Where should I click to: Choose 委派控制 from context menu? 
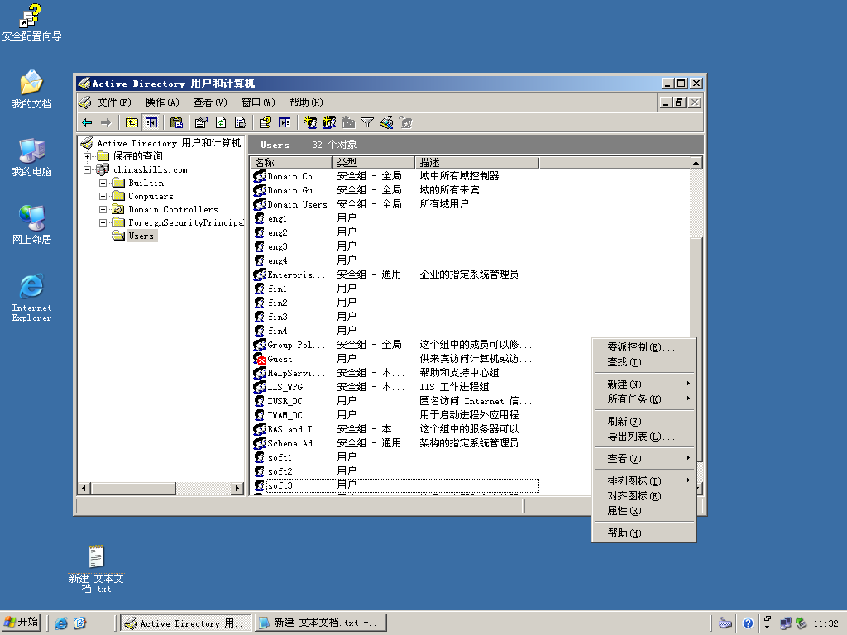644,346
